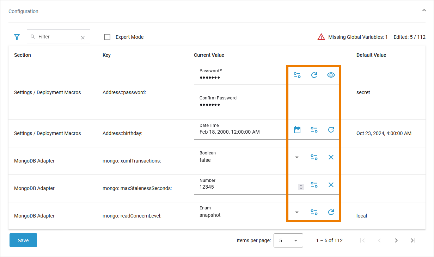This screenshot has width=434, height=257.
Task: Clear the mongo: xumlTransactions value
Action: [331, 157]
